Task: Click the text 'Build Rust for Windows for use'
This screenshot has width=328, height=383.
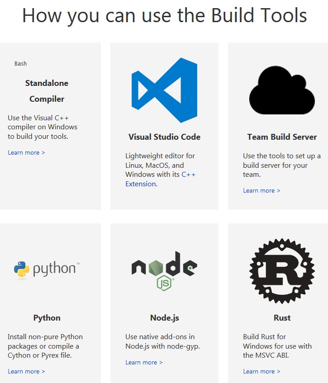Action: pyautogui.click(x=277, y=341)
